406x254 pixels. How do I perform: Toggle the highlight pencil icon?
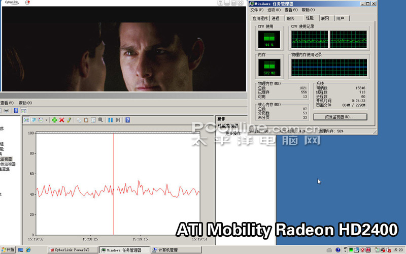[x=69, y=120]
